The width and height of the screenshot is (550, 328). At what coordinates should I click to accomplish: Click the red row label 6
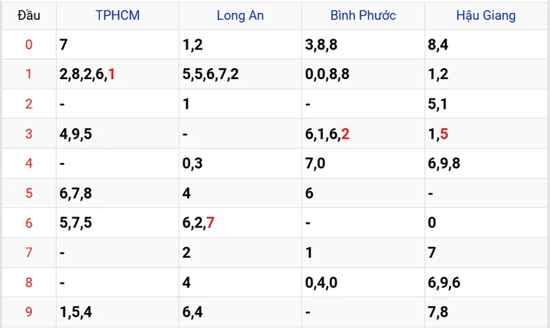pyautogui.click(x=29, y=223)
